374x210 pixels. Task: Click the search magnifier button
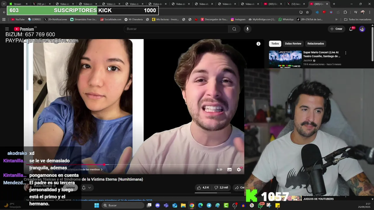(234, 29)
